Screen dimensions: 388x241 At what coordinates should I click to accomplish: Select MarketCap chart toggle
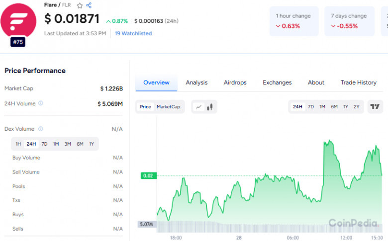click(x=168, y=107)
